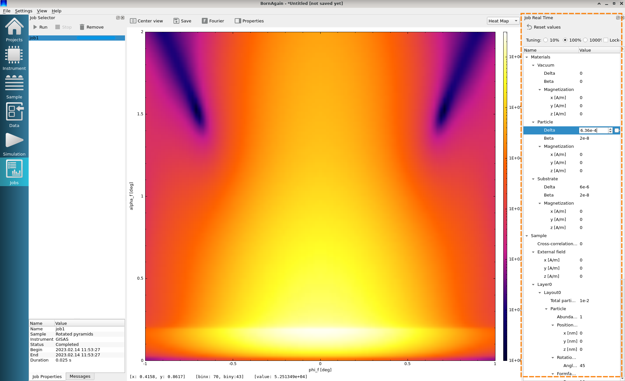The image size is (625, 381).
Task: Open the Sample view
Action: (14, 87)
